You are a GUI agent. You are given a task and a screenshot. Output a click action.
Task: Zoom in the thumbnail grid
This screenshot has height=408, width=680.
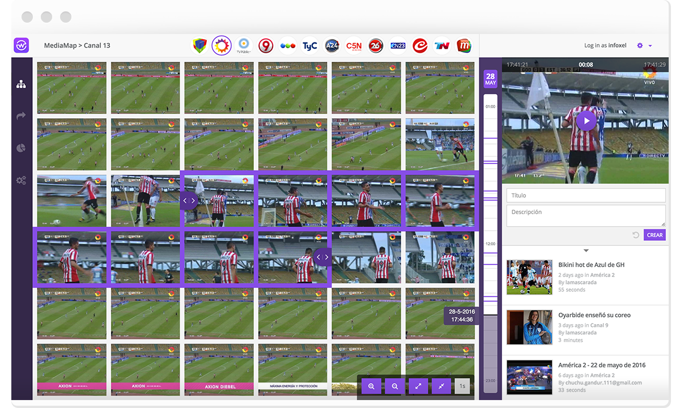[372, 386]
